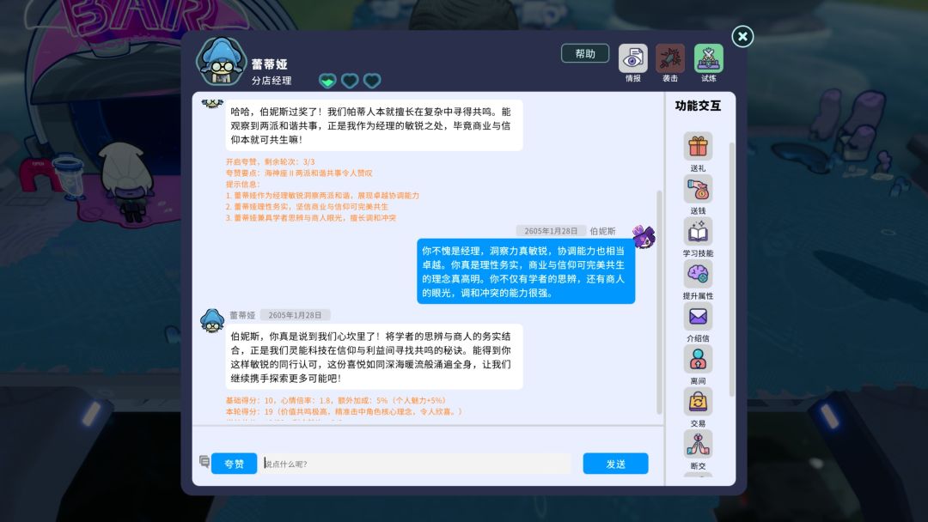Click 蕾蒂娅's small avatar beside her reply
Screen dimensions: 928x522
coord(212,320)
